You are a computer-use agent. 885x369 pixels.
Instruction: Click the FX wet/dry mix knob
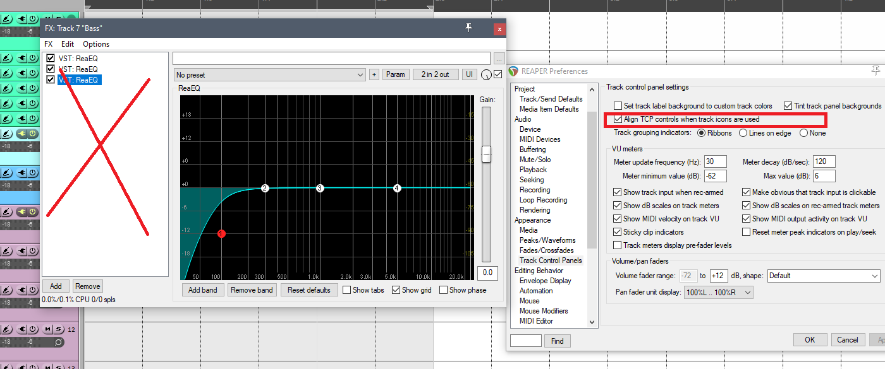click(x=485, y=75)
